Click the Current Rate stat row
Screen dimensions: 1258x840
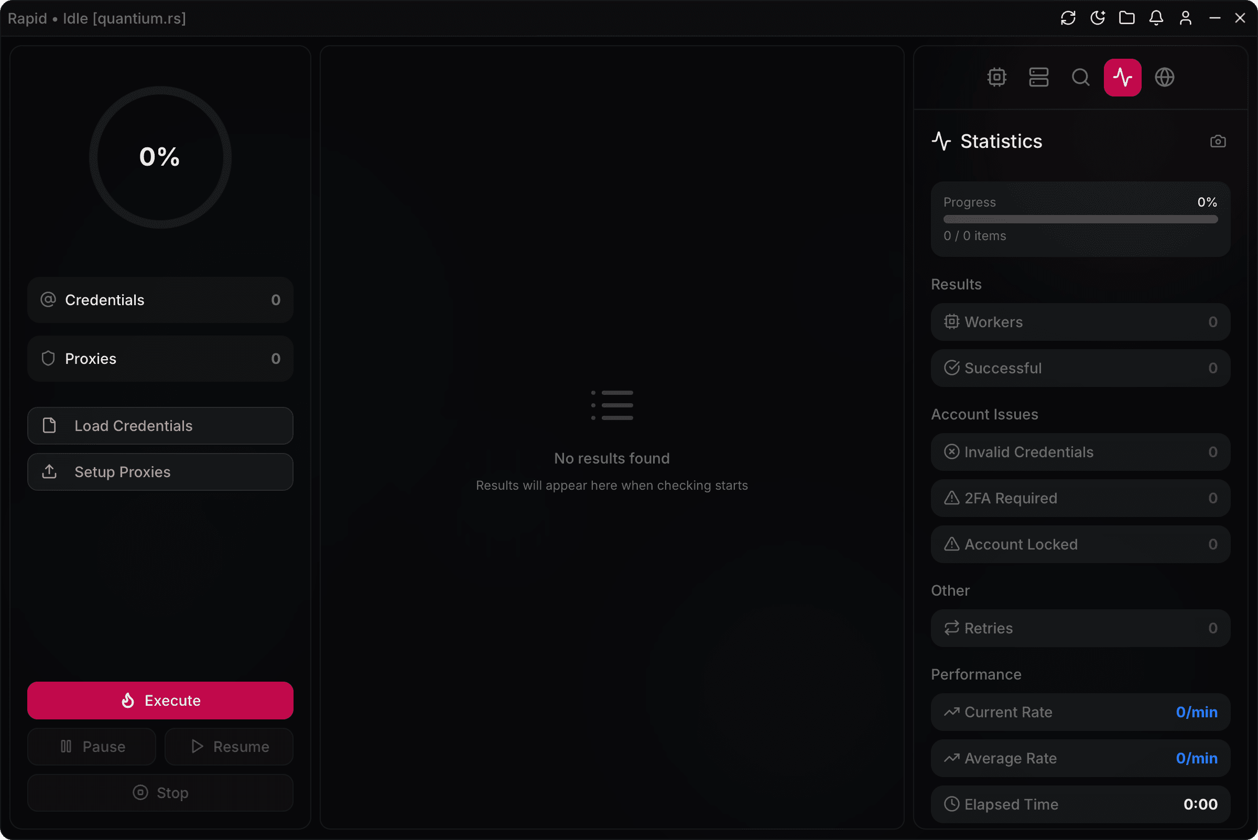click(x=1080, y=713)
